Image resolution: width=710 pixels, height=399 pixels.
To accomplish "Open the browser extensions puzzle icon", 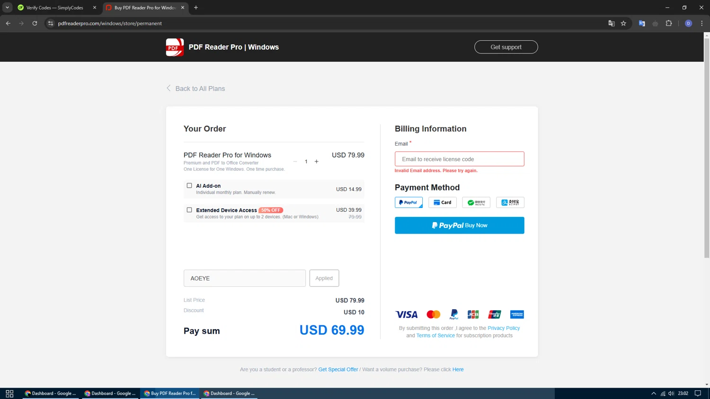I will pos(669,23).
